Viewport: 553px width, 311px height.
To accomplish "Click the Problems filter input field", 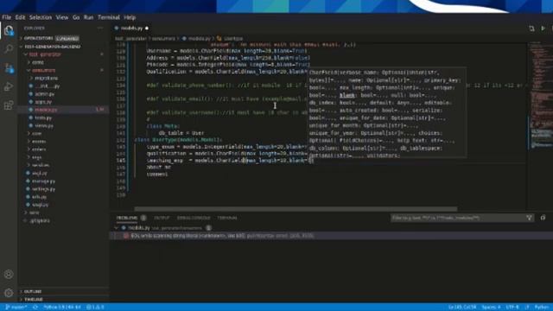I will point(458,218).
